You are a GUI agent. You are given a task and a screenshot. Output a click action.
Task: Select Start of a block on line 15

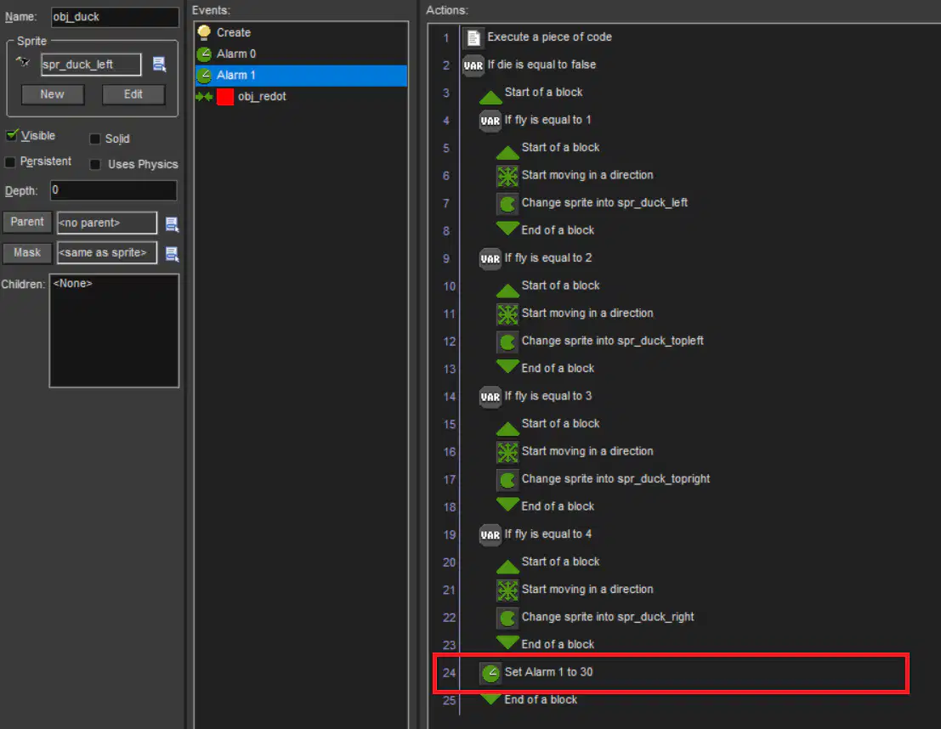click(547, 424)
